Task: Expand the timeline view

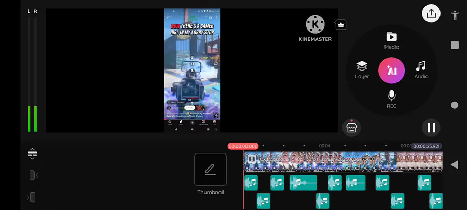Action: point(32,153)
